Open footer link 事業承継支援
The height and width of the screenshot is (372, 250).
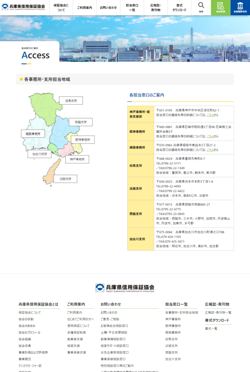(77, 352)
